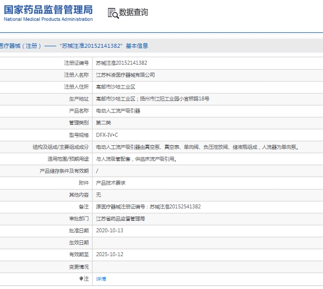
Task: Click the 结构及组成/主要组成成分 label
Action: (x=61, y=147)
